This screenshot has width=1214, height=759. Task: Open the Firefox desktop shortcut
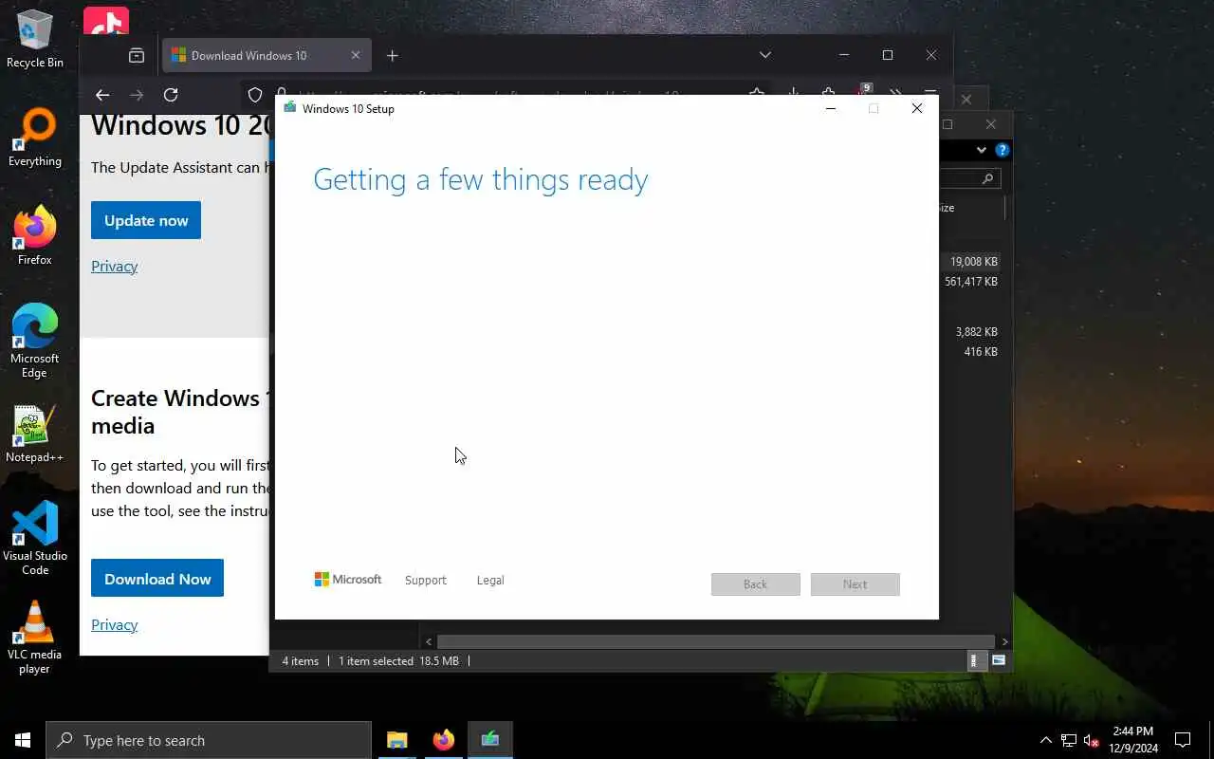point(35,236)
